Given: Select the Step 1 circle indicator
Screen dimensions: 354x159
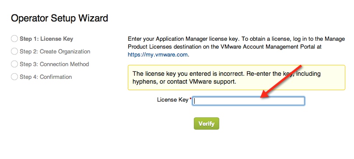Looking at the screenshot, I should pos(14,39).
